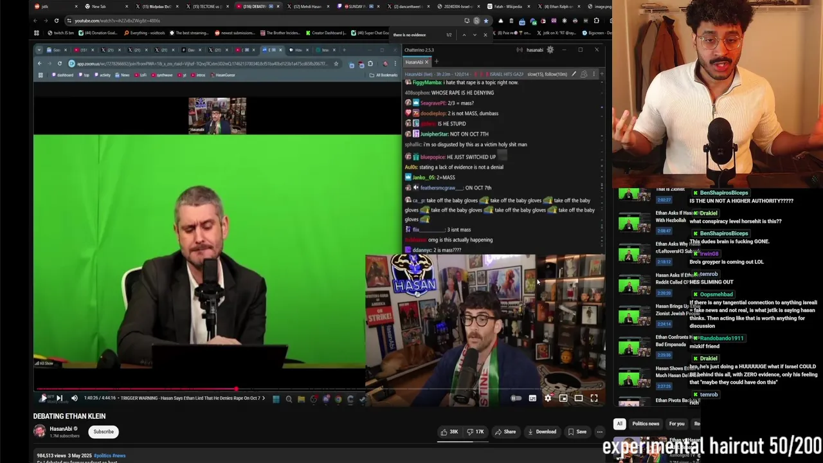823x463 pixels.
Task: Open Creator Dashboard bookmark
Action: click(x=325, y=33)
